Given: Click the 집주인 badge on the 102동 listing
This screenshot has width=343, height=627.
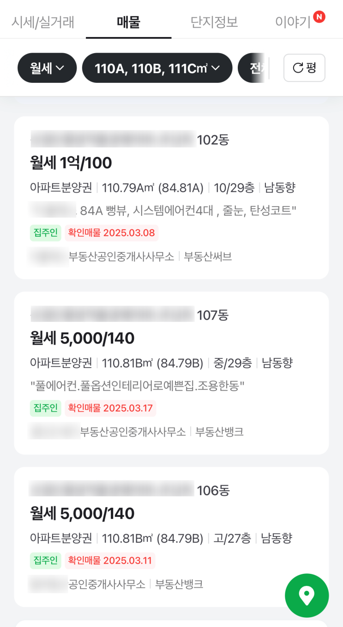Looking at the screenshot, I should tap(46, 233).
